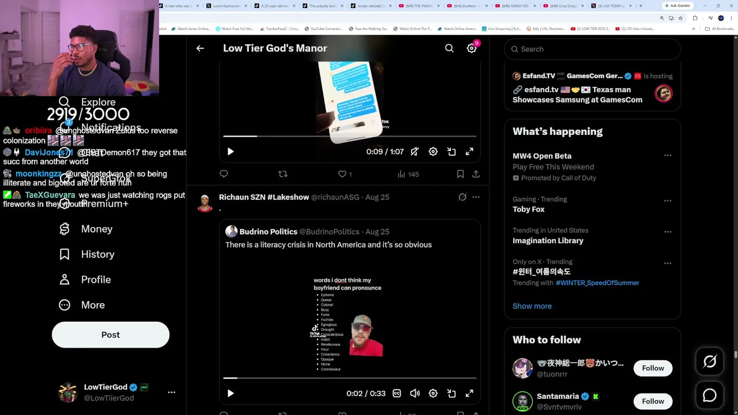738x415 pixels.
Task: Enable picture-in-picture on the 0:33 video
Action: [451, 394]
